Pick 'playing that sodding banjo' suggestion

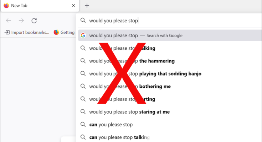pyautogui.click(x=170, y=74)
